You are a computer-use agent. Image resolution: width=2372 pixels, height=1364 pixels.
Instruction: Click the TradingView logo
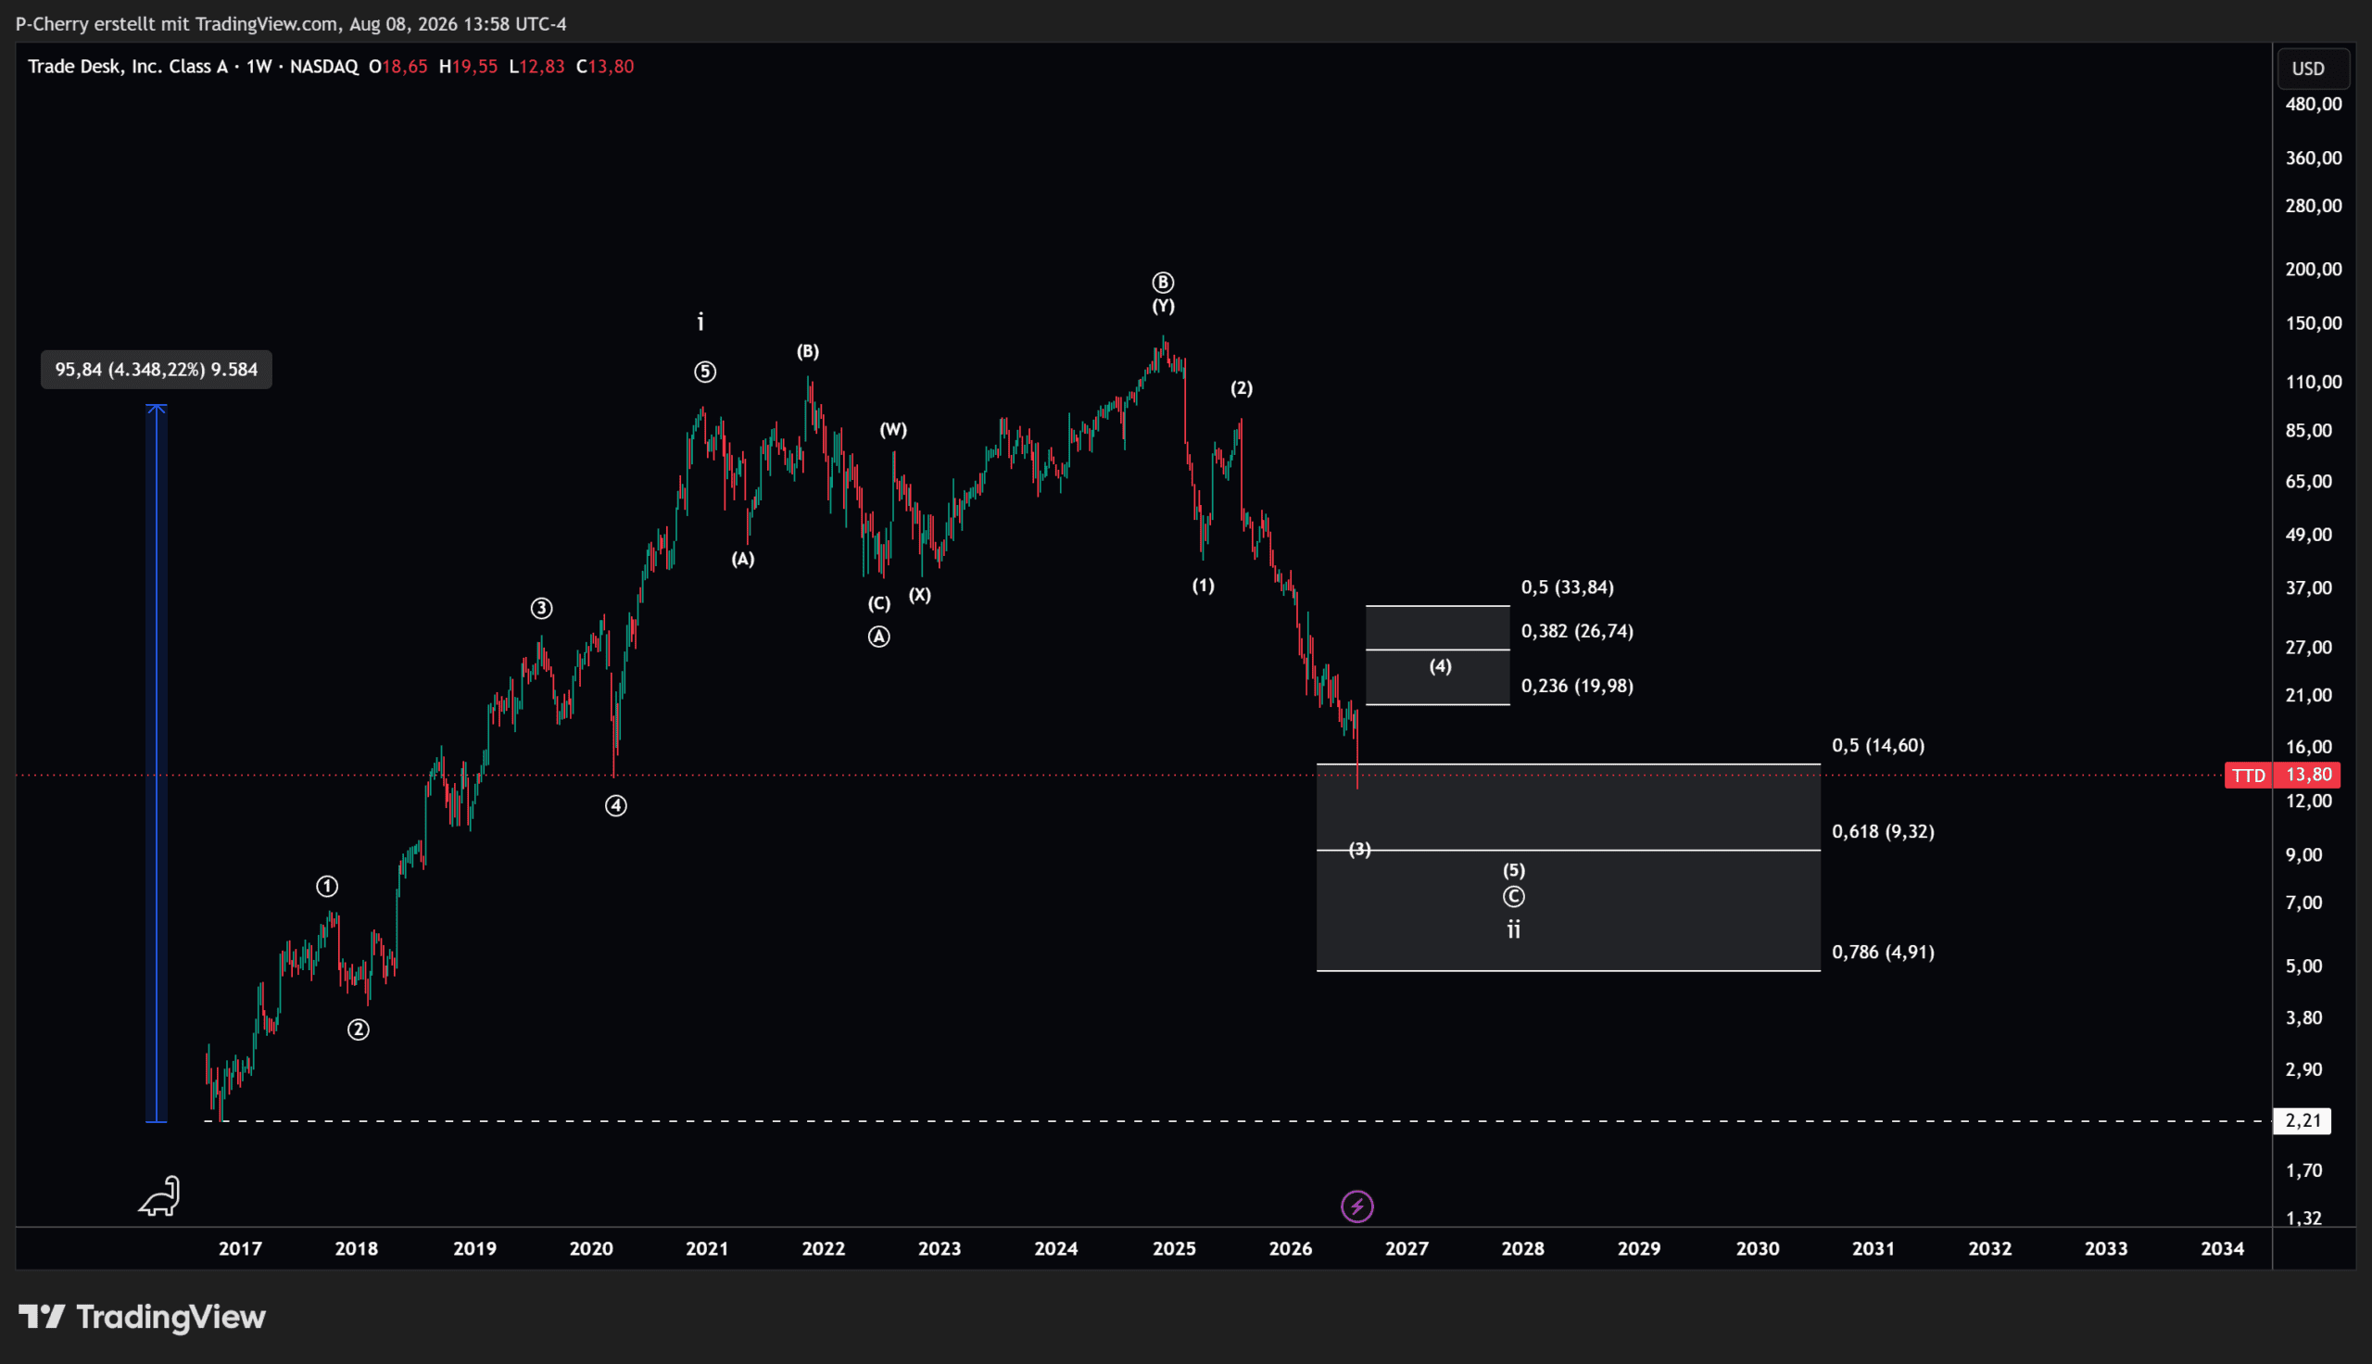click(x=143, y=1317)
